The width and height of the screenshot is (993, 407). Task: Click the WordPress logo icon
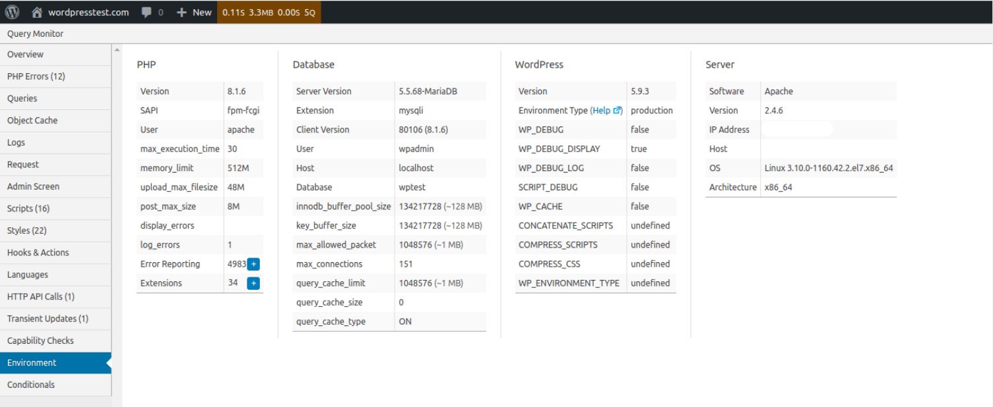coord(12,12)
